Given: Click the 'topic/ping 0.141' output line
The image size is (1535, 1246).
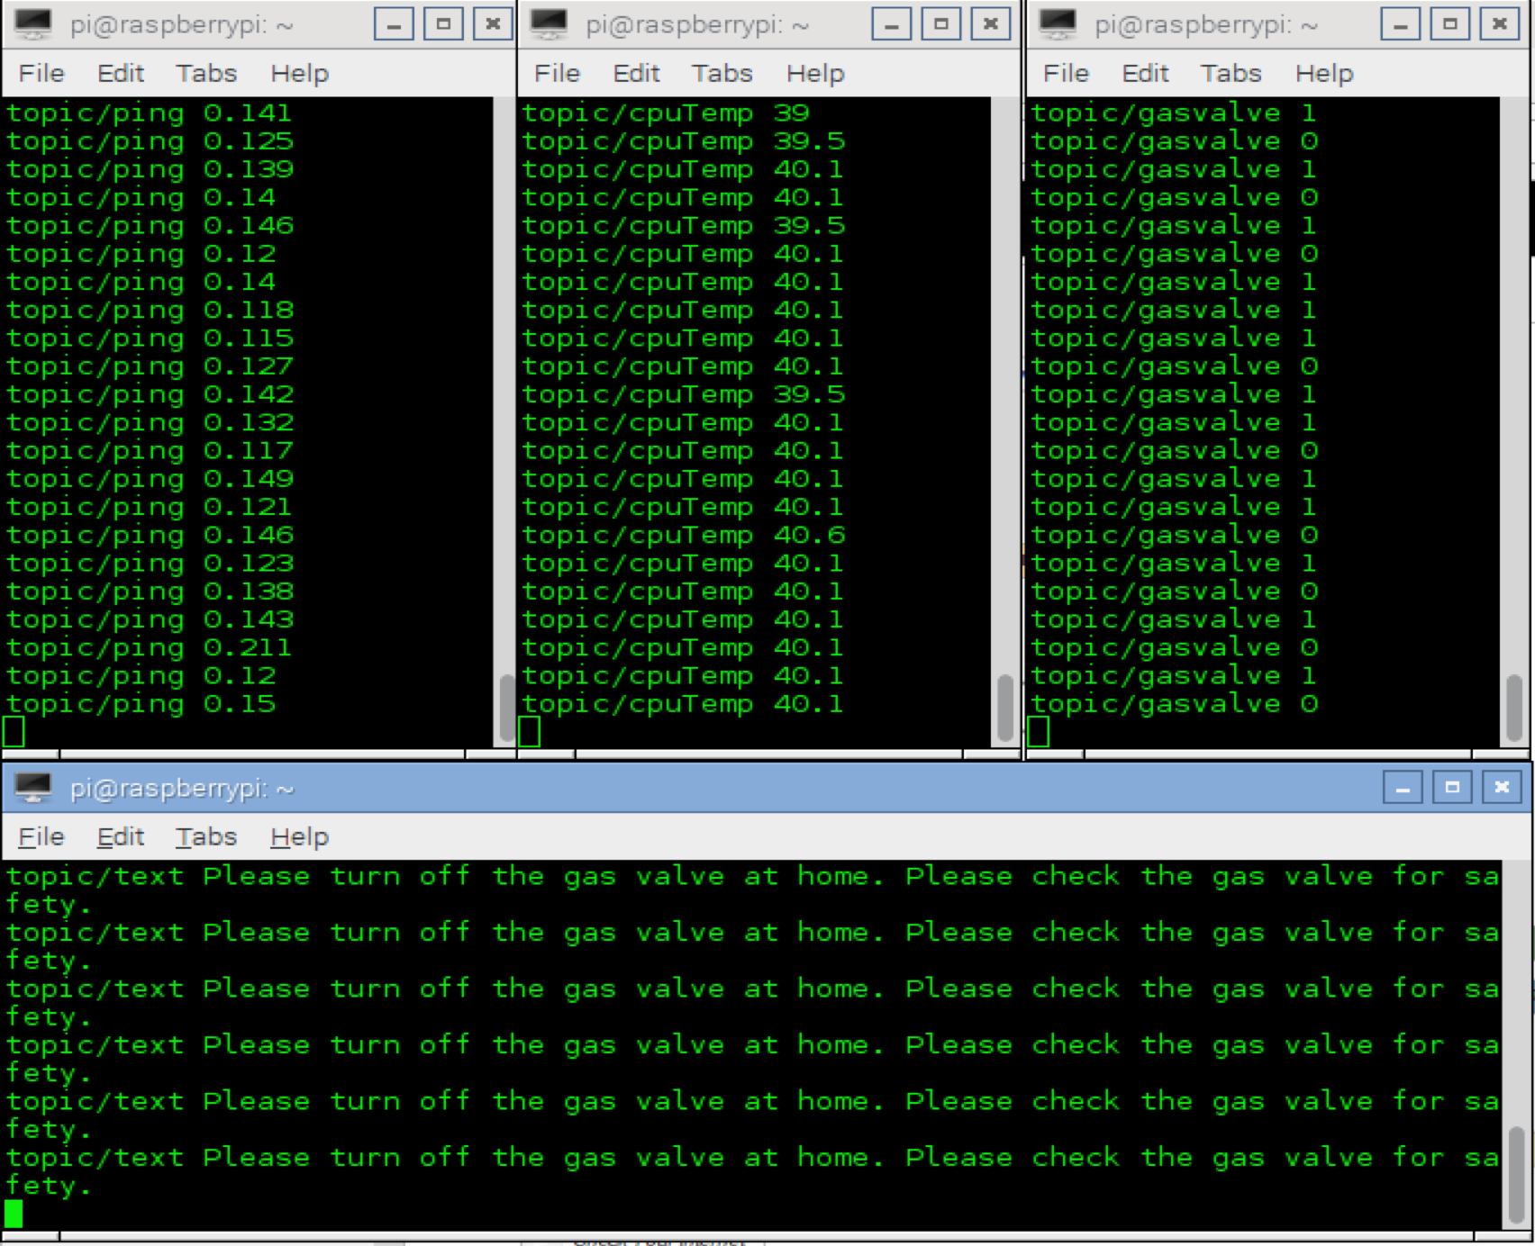Looking at the screenshot, I should (x=149, y=113).
